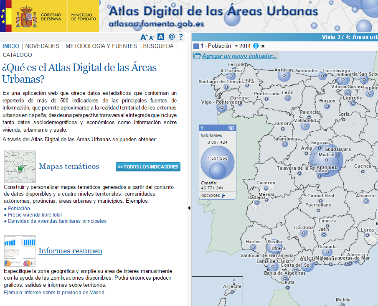Click the 'Arrecife' map label
Viewport: 378px width, 306px height.
tap(232, 286)
